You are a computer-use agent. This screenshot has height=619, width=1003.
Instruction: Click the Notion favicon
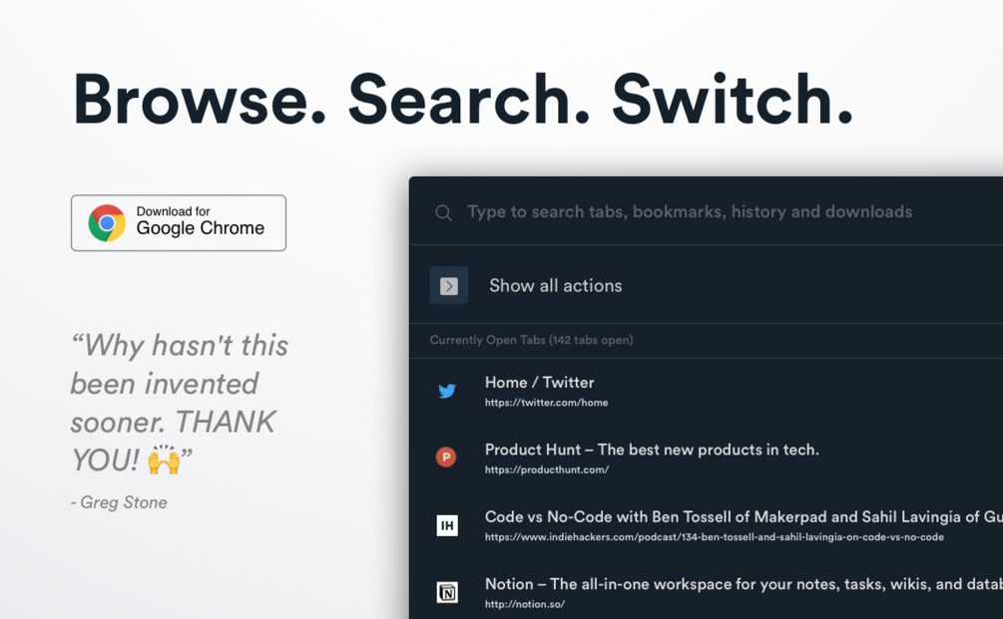click(x=446, y=591)
